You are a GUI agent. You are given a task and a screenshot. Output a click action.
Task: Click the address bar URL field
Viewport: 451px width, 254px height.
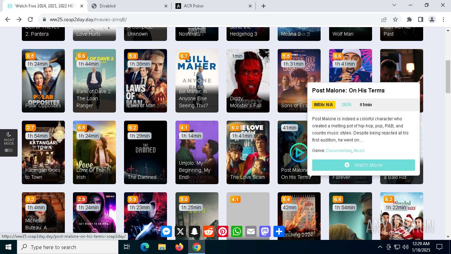211,19
